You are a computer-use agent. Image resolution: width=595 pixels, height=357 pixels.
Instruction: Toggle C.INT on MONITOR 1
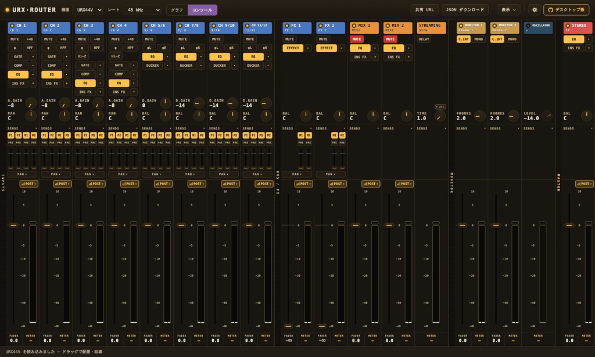(x=463, y=39)
